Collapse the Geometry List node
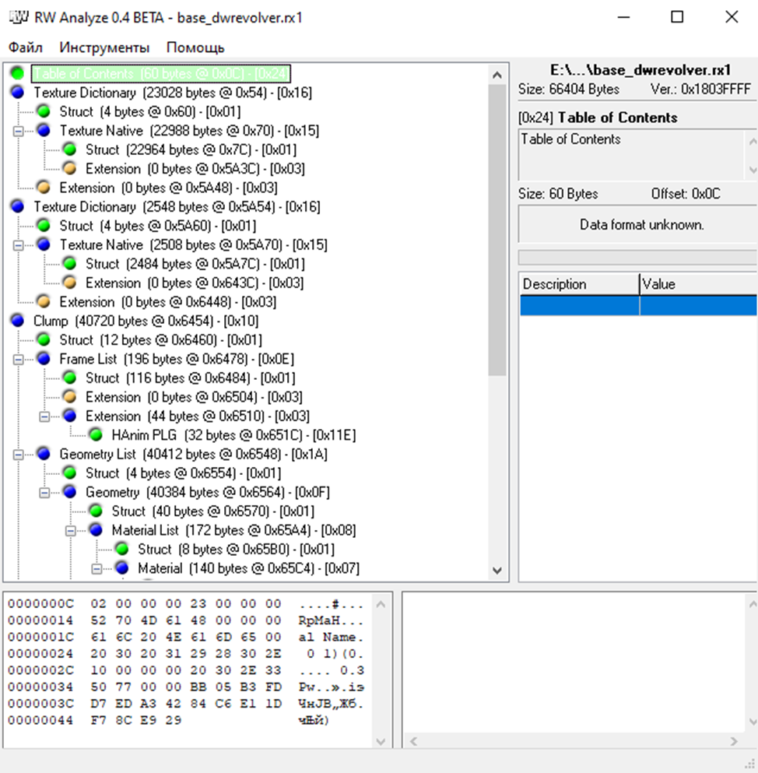This screenshot has width=758, height=773. (18, 455)
